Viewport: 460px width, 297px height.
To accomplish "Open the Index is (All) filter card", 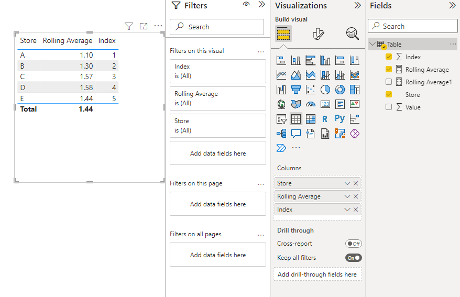I will point(217,71).
